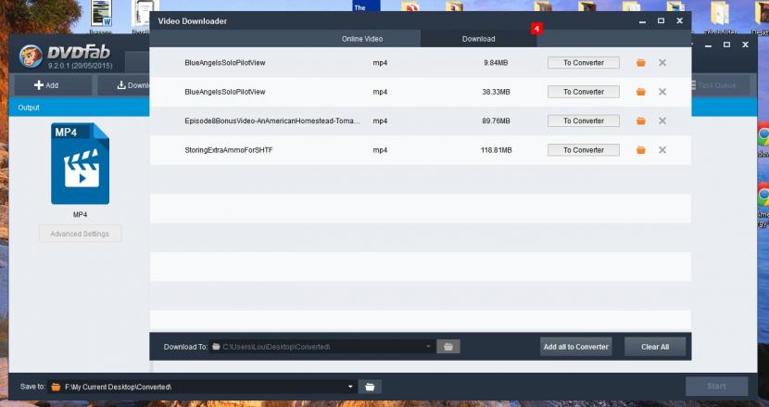Maximize the Video Downloader window
This screenshot has width=769, height=407.
point(661,20)
